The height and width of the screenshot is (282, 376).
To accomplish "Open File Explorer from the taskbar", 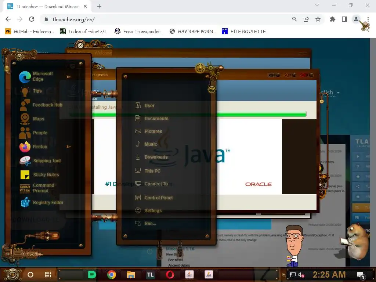I will (131, 275).
